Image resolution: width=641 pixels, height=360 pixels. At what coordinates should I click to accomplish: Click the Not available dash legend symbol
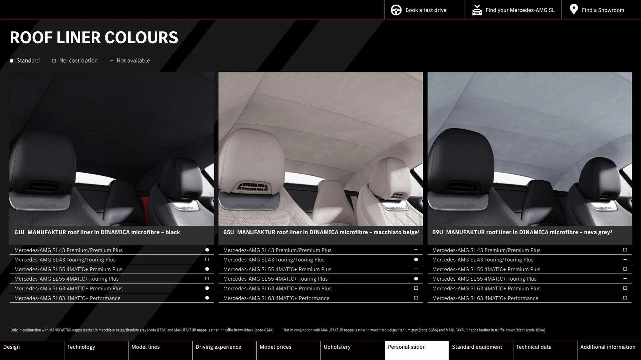click(112, 61)
